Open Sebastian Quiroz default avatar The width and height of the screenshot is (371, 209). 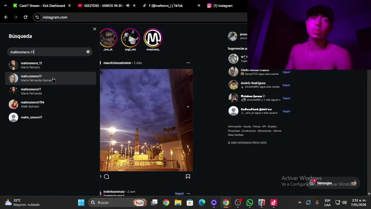point(233,111)
